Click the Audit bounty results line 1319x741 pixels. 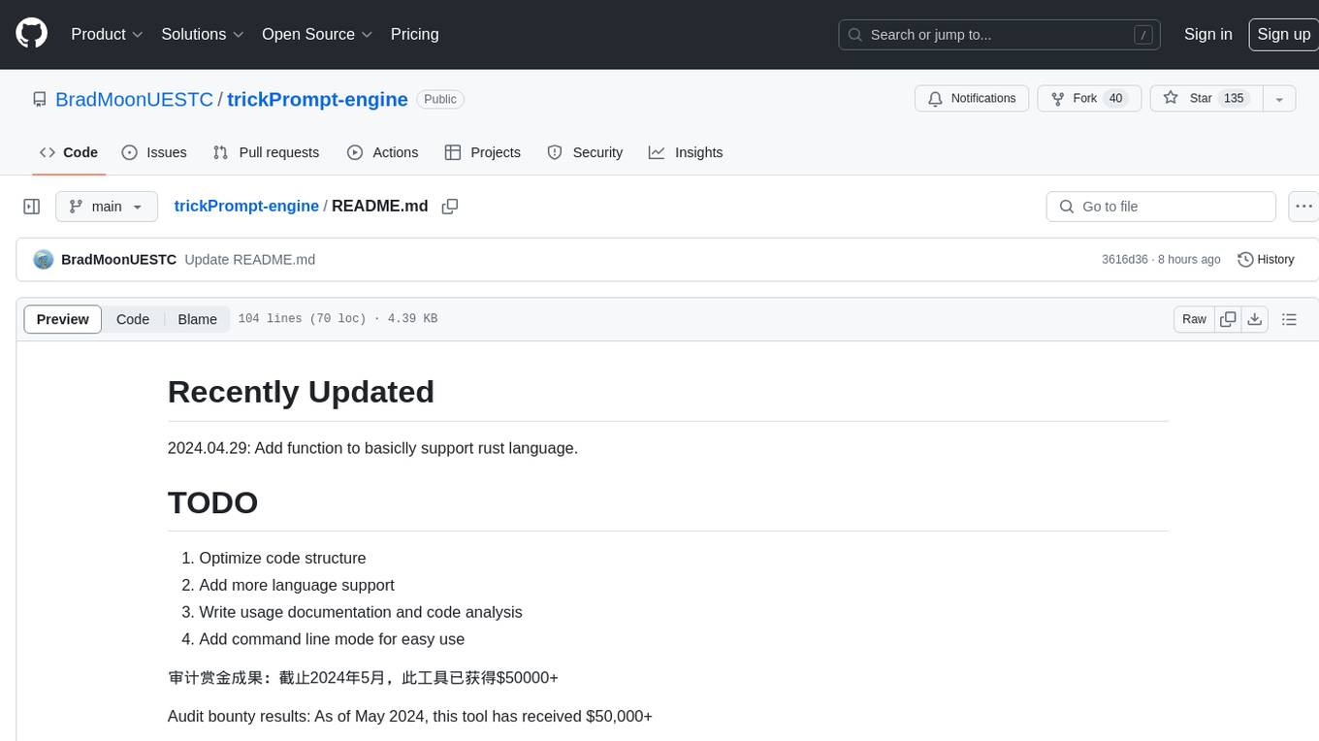tap(410, 717)
